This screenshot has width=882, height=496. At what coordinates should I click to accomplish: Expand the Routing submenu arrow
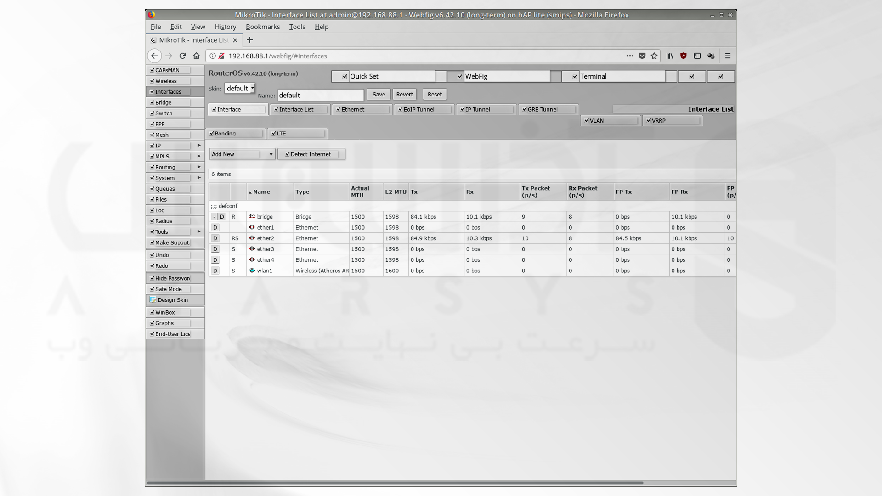(x=199, y=167)
